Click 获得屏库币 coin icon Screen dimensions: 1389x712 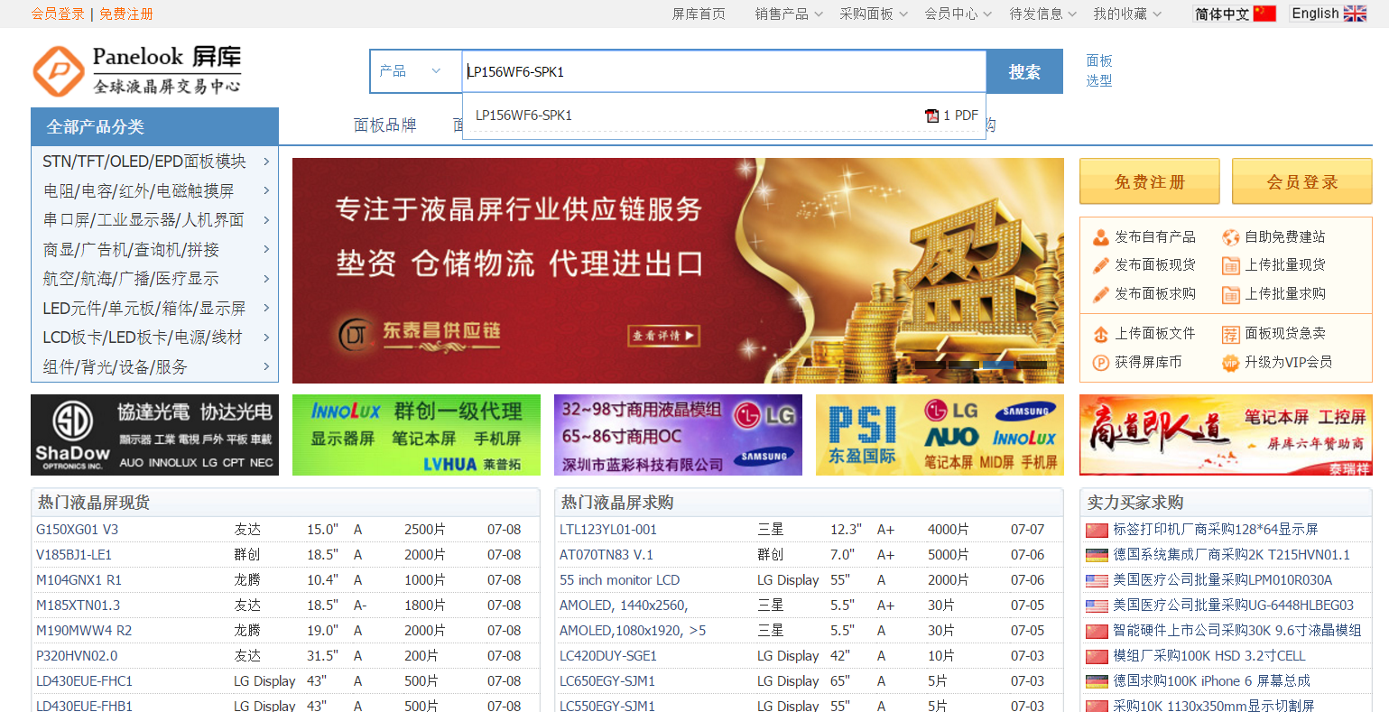pos(1100,363)
